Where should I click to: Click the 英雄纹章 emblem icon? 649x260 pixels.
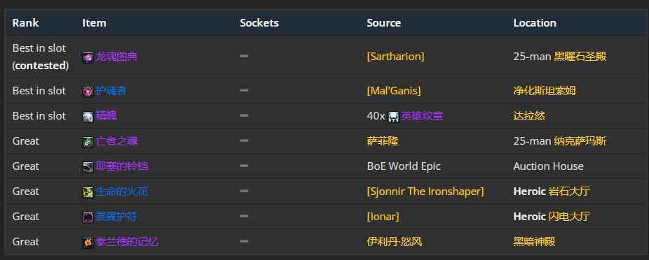coord(393,117)
